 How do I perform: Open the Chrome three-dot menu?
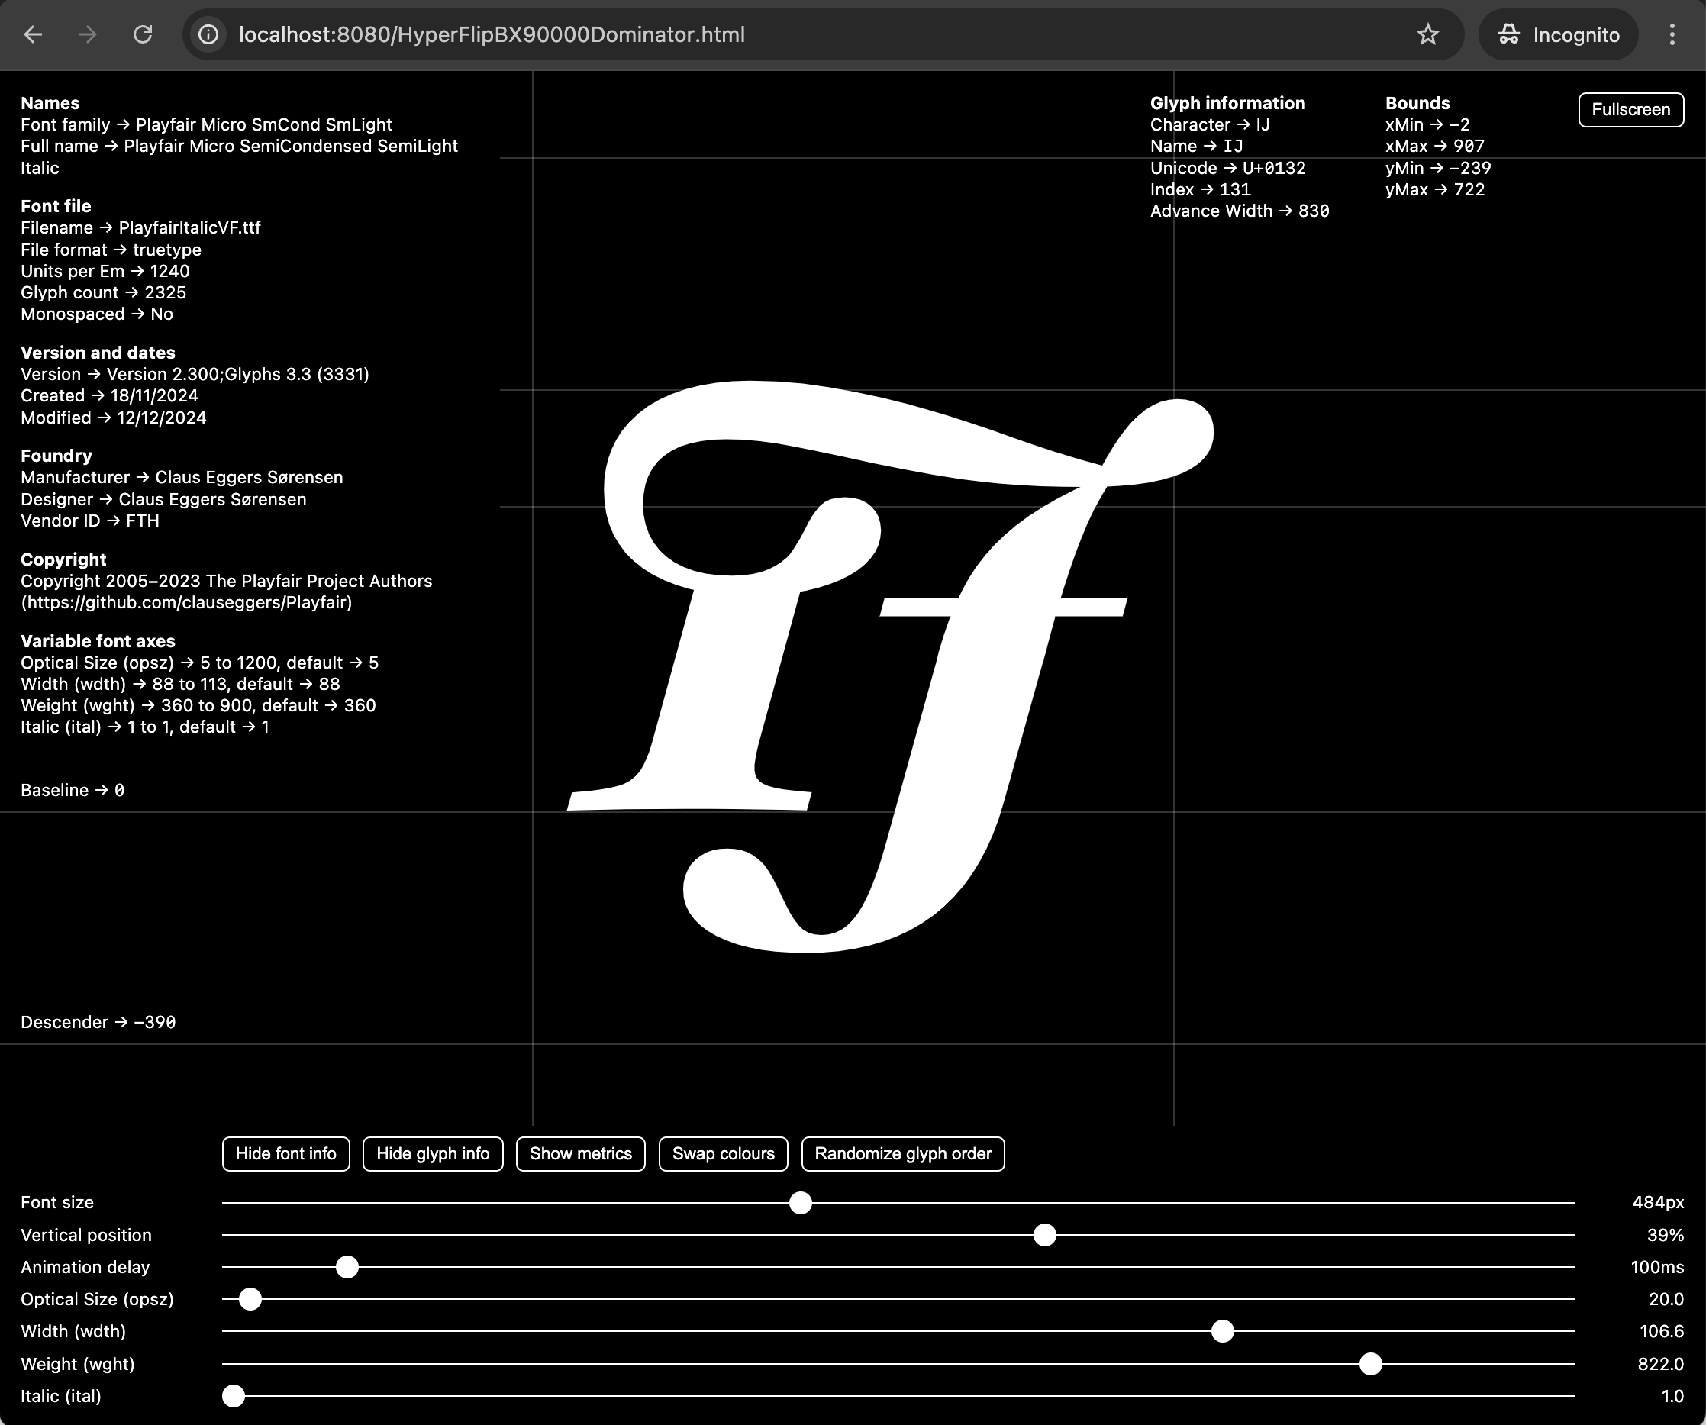[x=1672, y=34]
